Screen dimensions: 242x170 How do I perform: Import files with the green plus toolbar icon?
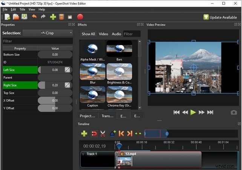pyautogui.click(x=53, y=17)
